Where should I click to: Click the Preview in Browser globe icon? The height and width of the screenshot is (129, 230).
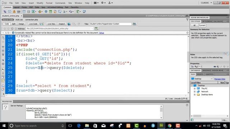coord(69,24)
